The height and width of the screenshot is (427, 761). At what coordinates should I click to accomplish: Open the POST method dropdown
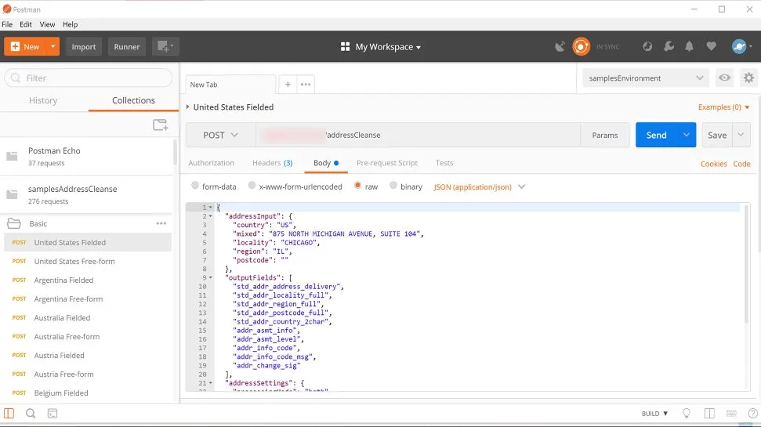tap(220, 136)
